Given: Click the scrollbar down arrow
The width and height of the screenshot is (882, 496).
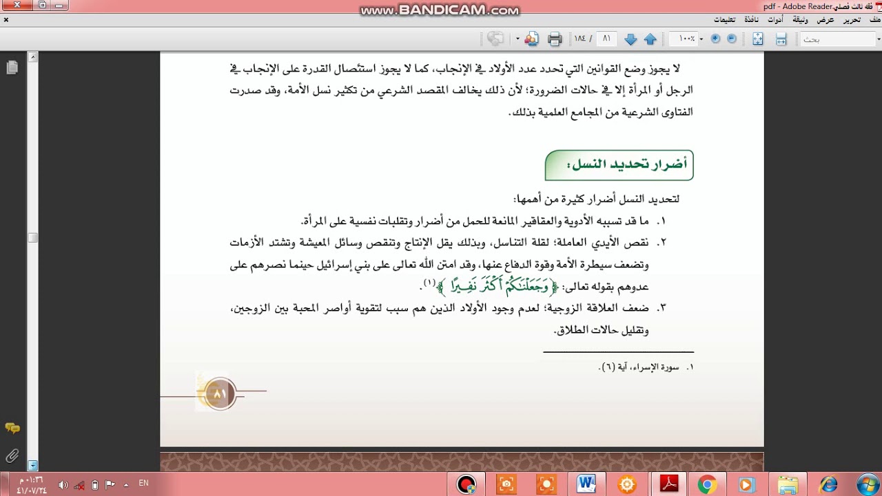Looking at the screenshot, I should click(32, 466).
